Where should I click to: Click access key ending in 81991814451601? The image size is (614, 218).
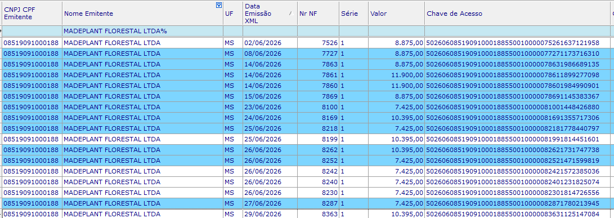(x=517, y=139)
